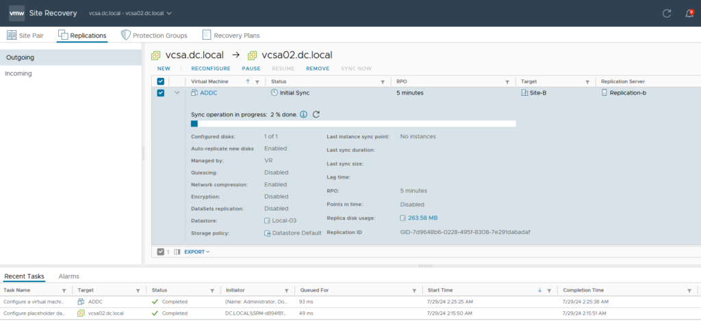701x323 pixels.
Task: Switch to the Replications tab
Action: (82, 36)
